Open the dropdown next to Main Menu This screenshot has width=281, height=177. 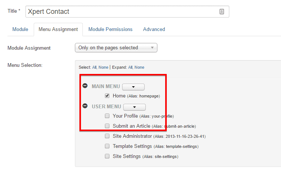click(134, 87)
